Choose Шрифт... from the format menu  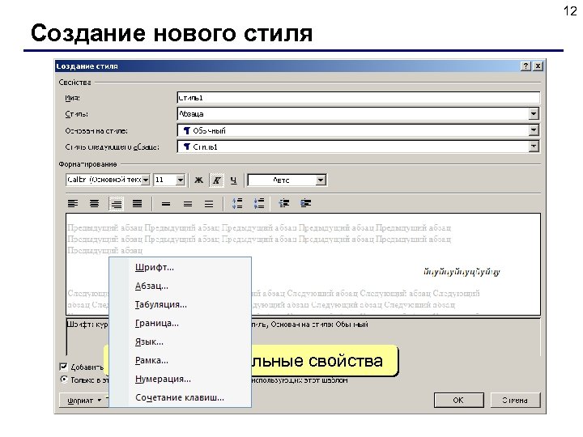click(155, 267)
